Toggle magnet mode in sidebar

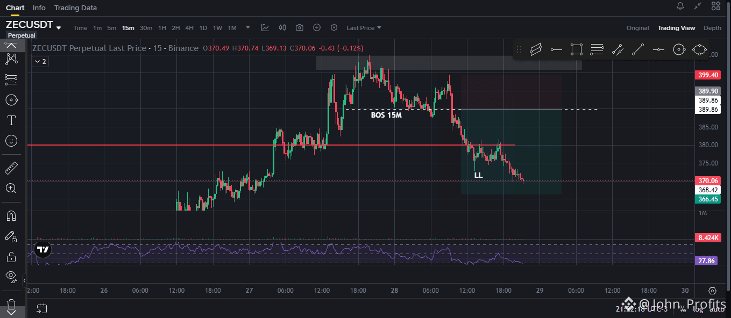click(x=11, y=216)
